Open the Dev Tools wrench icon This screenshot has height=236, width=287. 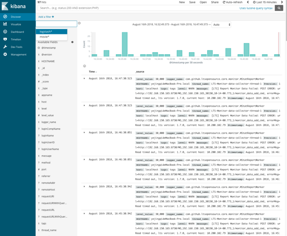5,47
